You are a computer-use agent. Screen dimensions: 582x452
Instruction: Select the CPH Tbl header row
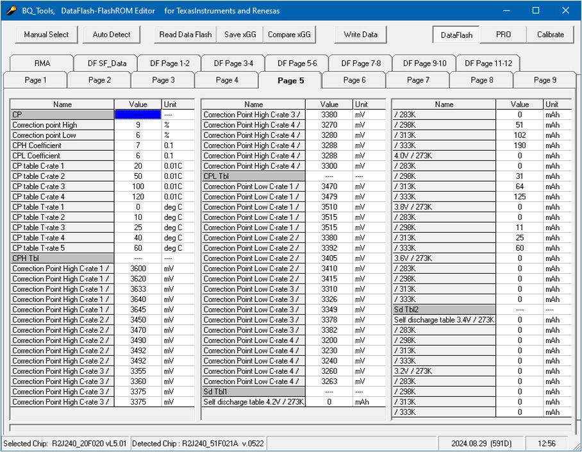coord(62,258)
